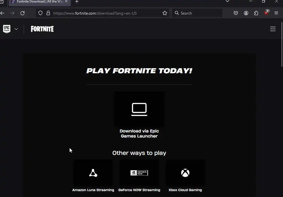The height and width of the screenshot is (197, 283).
Task: Expand the list all tabs chevron
Action: pos(227,1)
